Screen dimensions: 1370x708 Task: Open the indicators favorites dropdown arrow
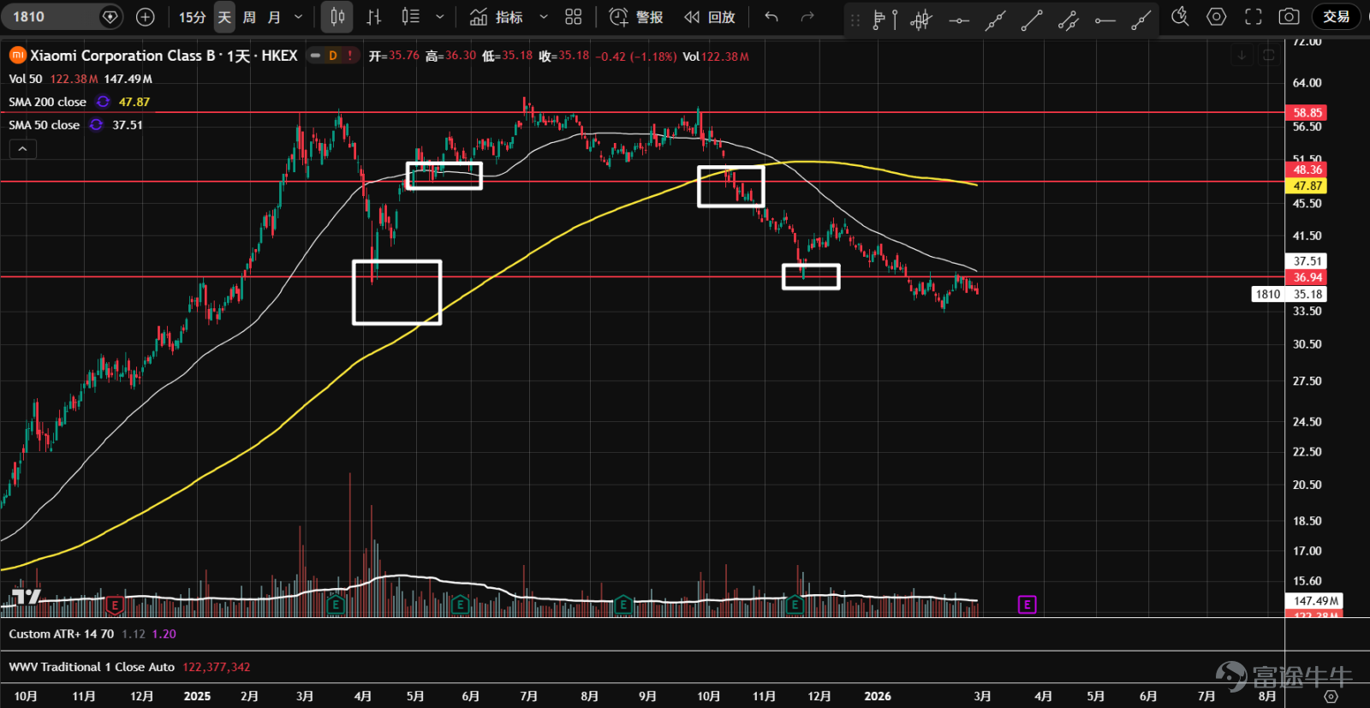click(544, 17)
